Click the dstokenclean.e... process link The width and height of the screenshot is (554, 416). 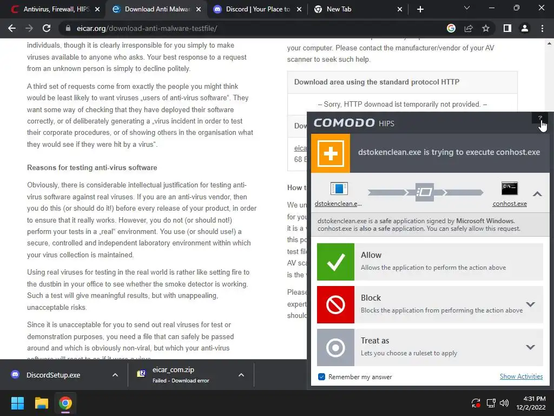[x=338, y=204]
